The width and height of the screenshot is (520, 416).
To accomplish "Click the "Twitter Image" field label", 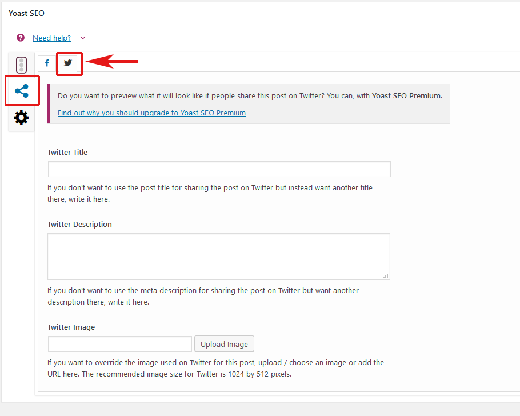I will click(x=71, y=327).
